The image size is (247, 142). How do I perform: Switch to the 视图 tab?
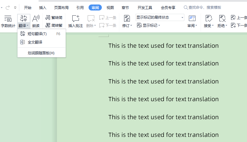[110, 8]
